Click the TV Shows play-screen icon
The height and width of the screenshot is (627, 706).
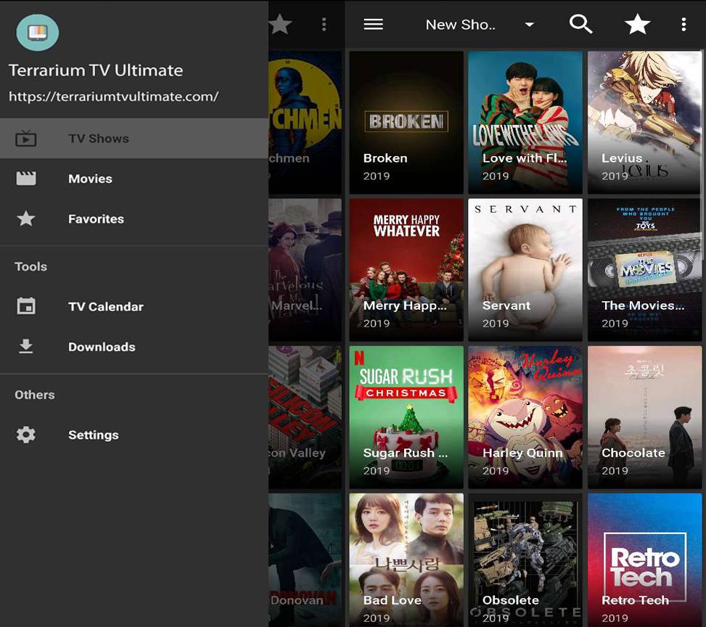tap(25, 139)
